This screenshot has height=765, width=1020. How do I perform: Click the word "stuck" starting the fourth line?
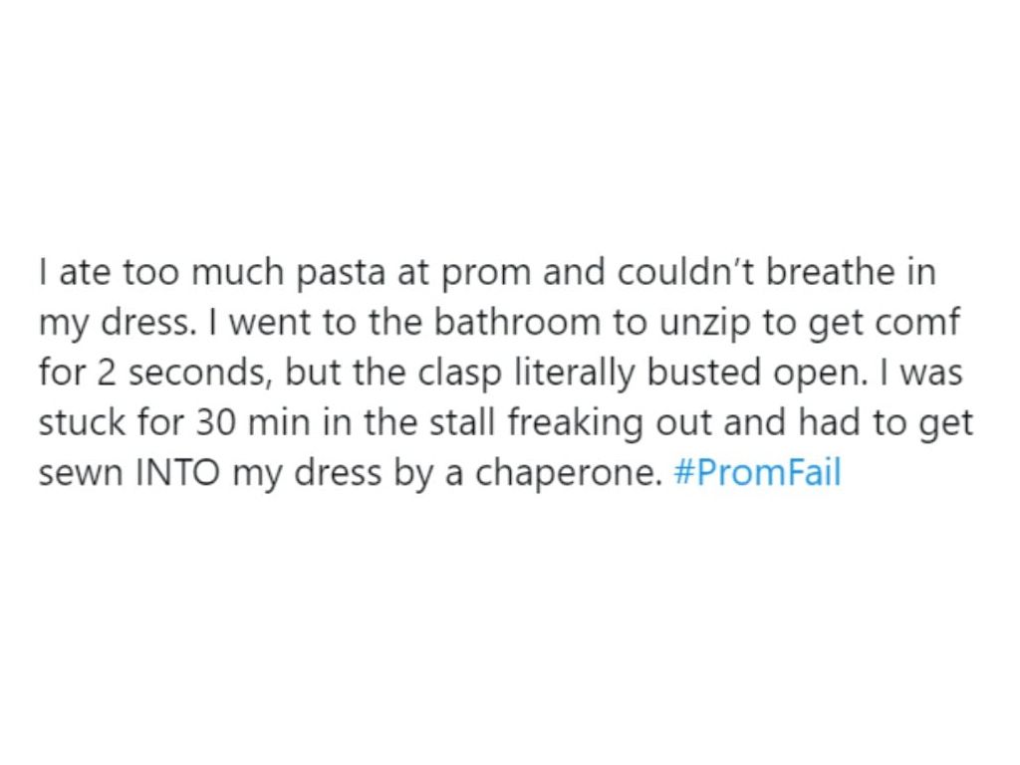click(x=79, y=422)
